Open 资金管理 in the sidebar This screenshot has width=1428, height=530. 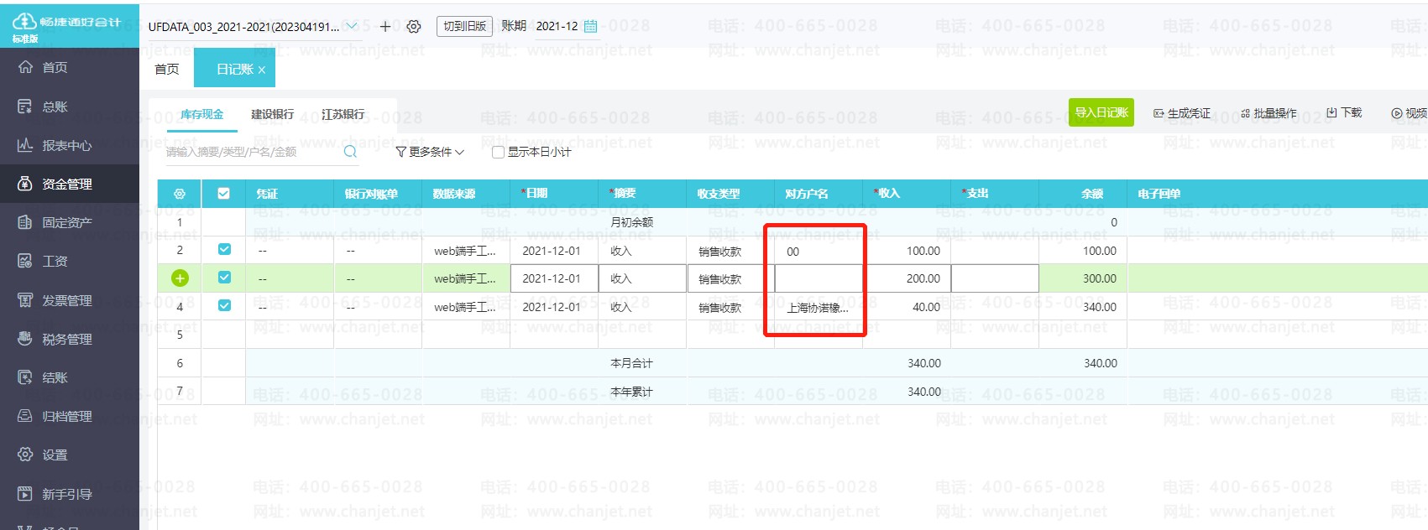click(67, 184)
